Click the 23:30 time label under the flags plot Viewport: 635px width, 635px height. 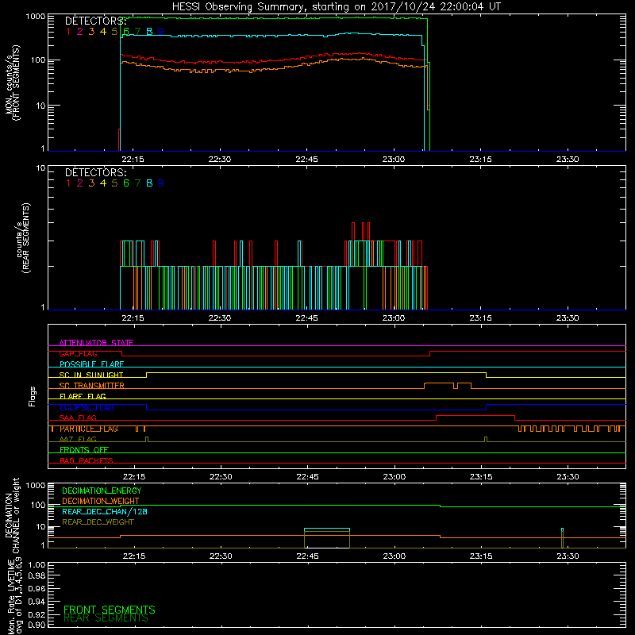pos(568,477)
